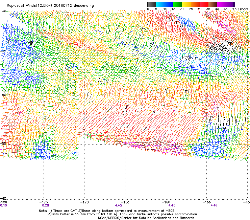Image resolution: width=250 pixels, height=220 pixels.
Task: Click the 'Rapidscat Winds(12.5KM) 20160710 descending' title
Action: pyautogui.click(x=50, y=6)
